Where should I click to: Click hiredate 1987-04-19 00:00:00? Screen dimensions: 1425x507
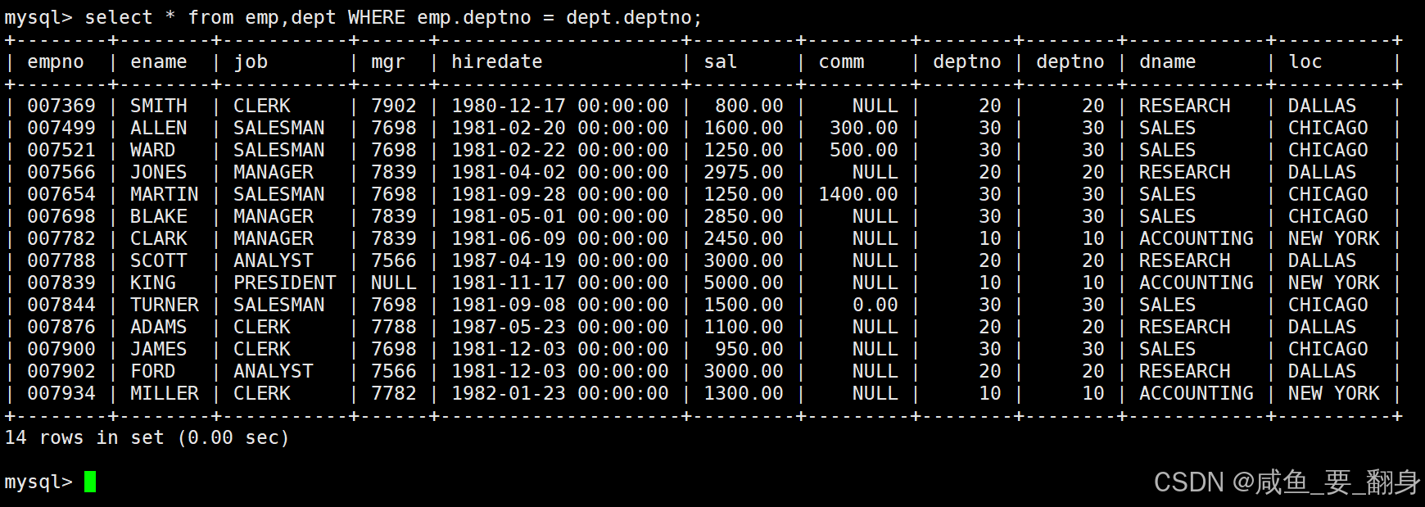(x=560, y=260)
